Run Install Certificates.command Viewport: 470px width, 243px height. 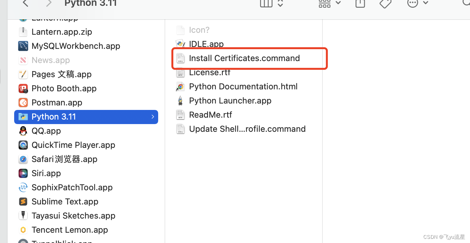[244, 58]
